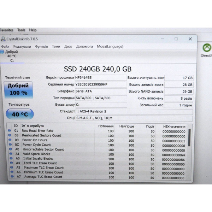
Task: Click HEX value 0000000000B6
Action: click(173, 160)
